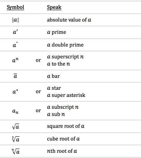Click the underlined Symbol column header
The height and width of the screenshot is (158, 141).
15,7
